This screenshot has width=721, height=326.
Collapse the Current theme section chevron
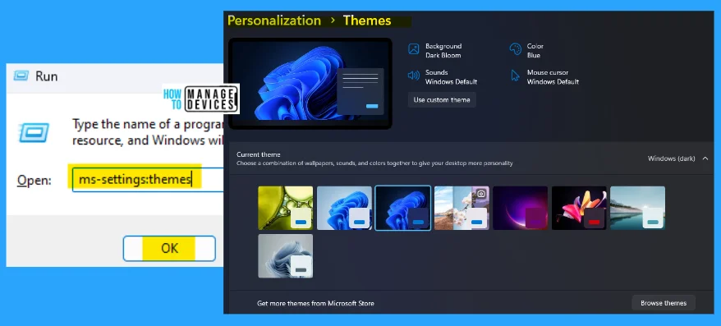705,158
